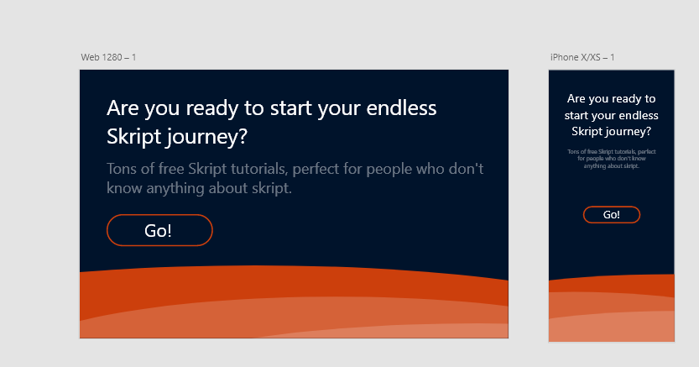Image resolution: width=699 pixels, height=367 pixels.
Task: Select the dark orange wave in Web artboard
Action: pos(295,281)
